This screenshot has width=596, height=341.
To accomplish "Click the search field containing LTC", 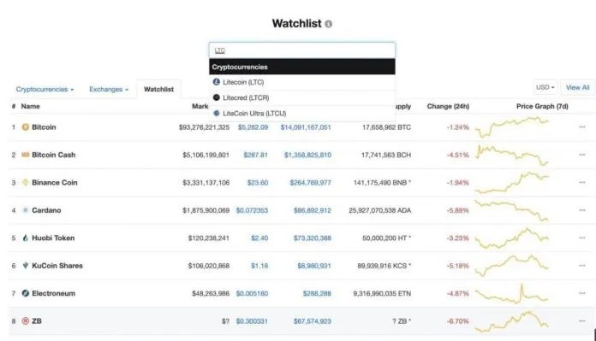I will coord(302,50).
